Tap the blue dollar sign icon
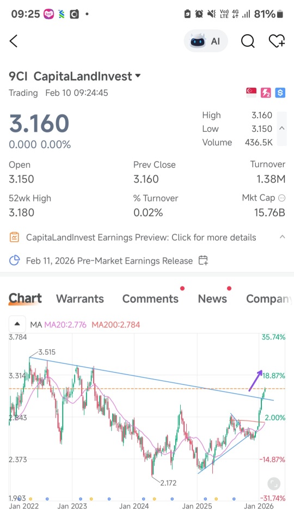Viewport: 294px width, 517px height. coord(280,93)
